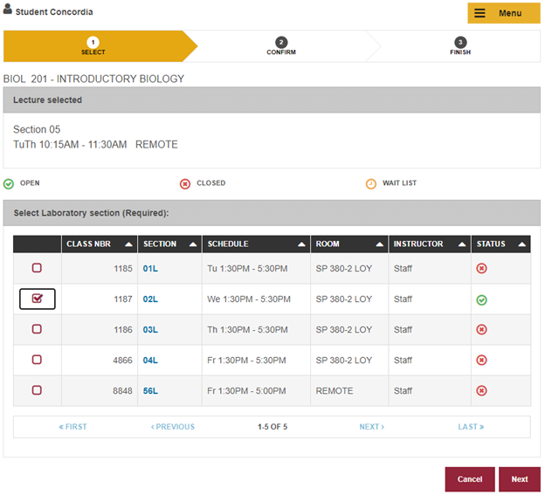Open the hamburger Menu icon
Image resolution: width=545 pixels, height=495 pixels.
(x=479, y=13)
